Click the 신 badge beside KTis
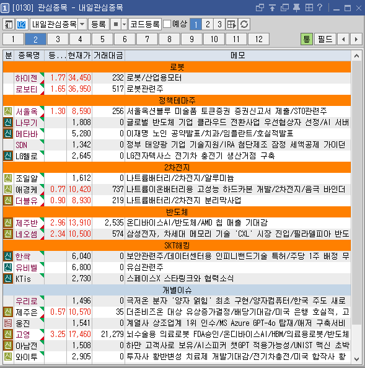The height and width of the screenshot is (368, 365). (8, 278)
